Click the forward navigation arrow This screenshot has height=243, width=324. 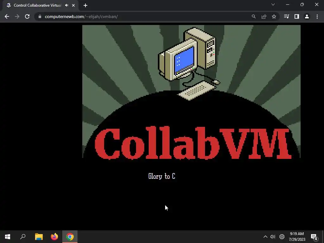tap(17, 16)
